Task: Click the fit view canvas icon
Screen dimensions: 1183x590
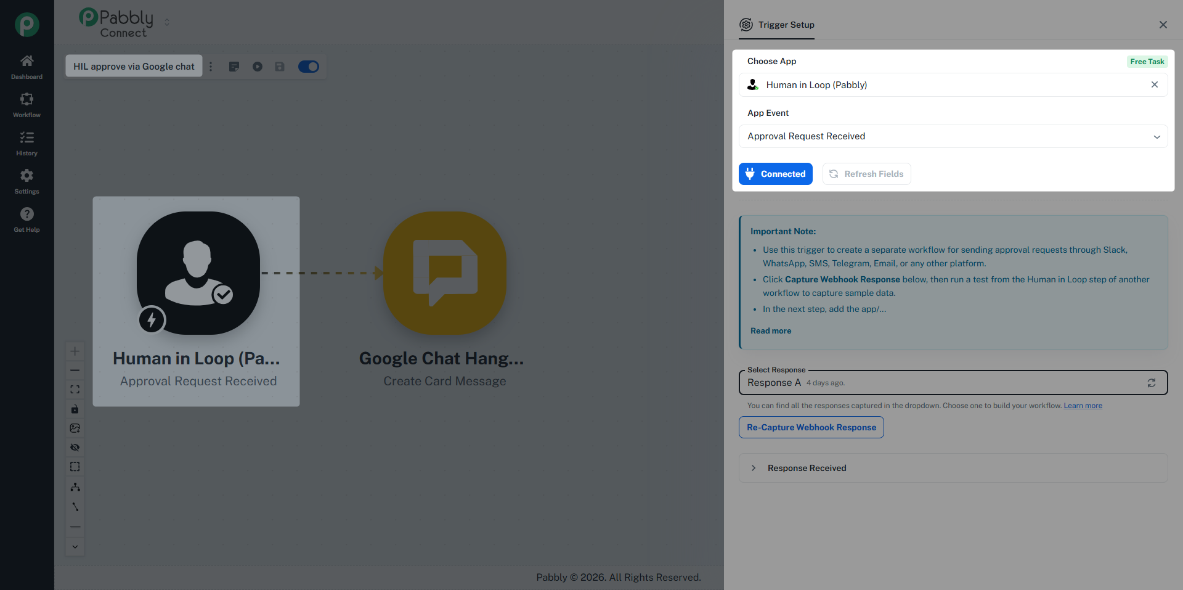Action: click(x=75, y=390)
